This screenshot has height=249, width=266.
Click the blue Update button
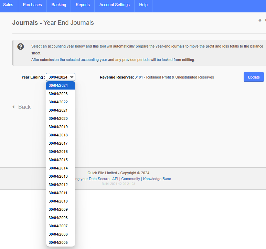point(254,77)
